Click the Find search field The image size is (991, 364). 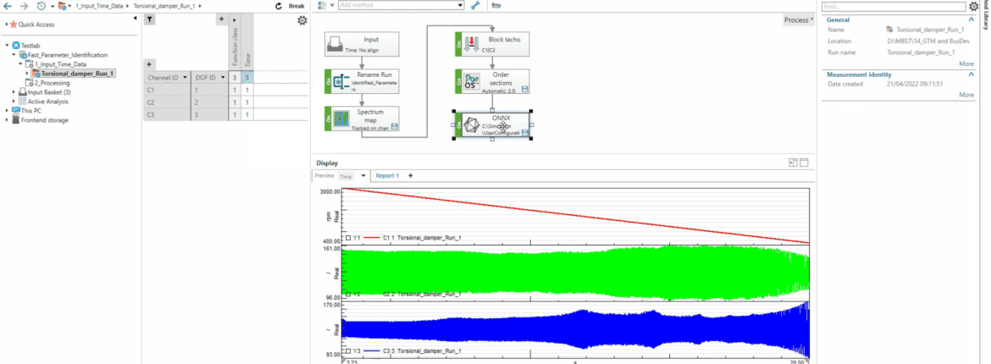(x=894, y=6)
